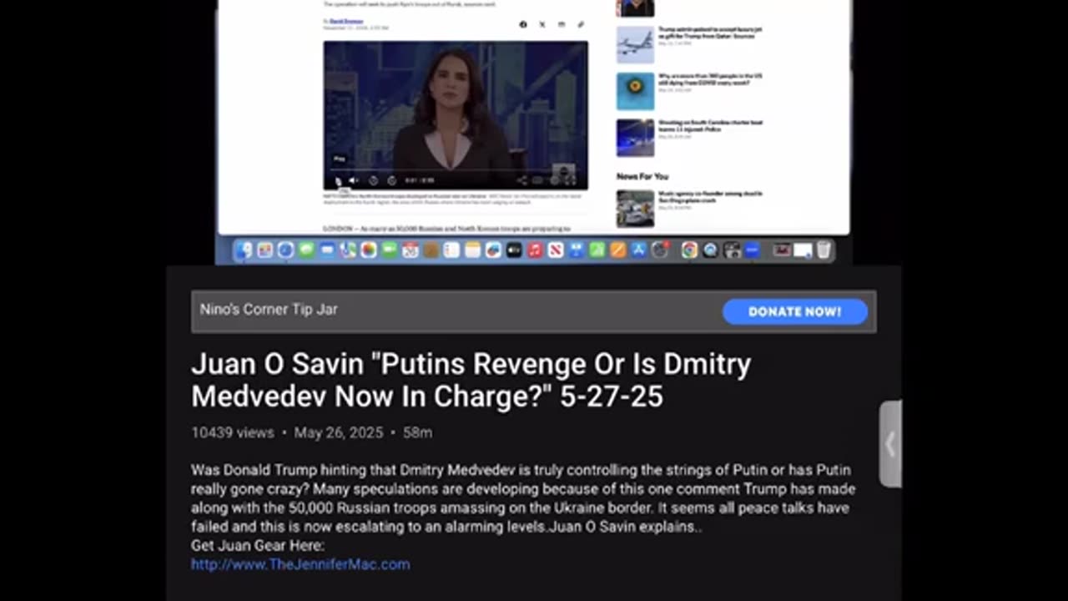Open Pages from the Dock

(618, 250)
